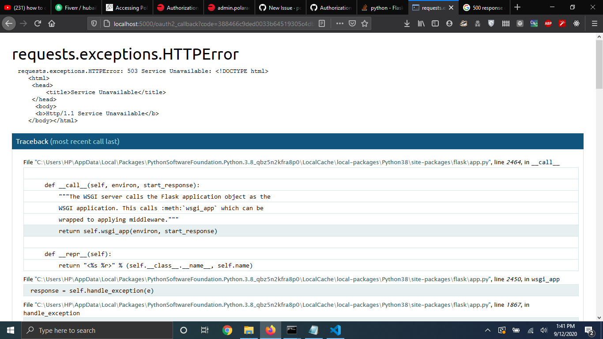The image size is (603, 339).
Task: Open the React Developer Tools extension
Action: point(577,24)
